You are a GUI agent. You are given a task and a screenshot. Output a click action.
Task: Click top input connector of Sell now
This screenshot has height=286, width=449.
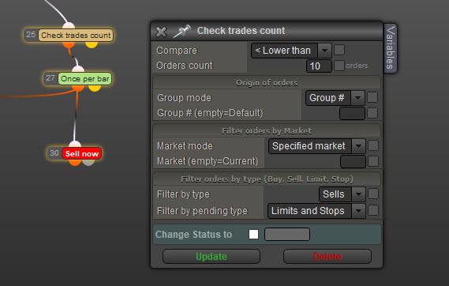pos(75,144)
